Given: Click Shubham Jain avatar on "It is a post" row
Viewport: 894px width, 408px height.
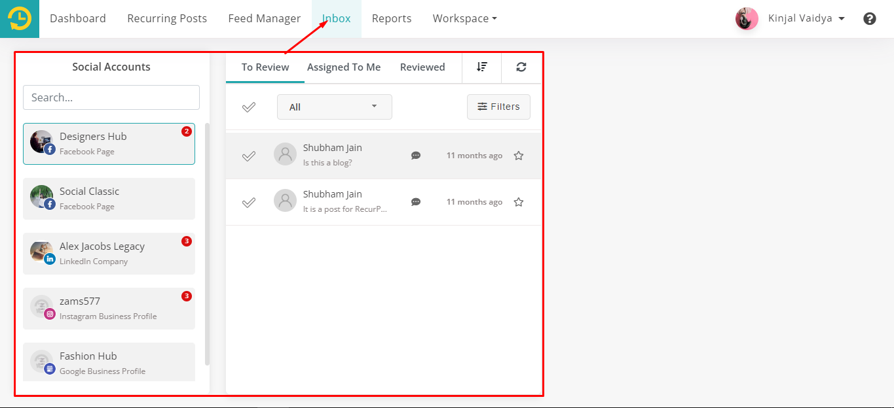Looking at the screenshot, I should [285, 201].
